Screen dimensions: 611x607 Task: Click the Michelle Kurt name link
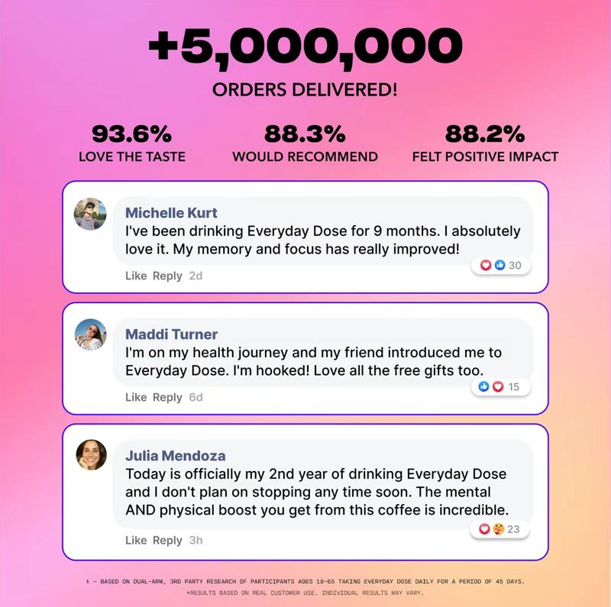(x=171, y=211)
